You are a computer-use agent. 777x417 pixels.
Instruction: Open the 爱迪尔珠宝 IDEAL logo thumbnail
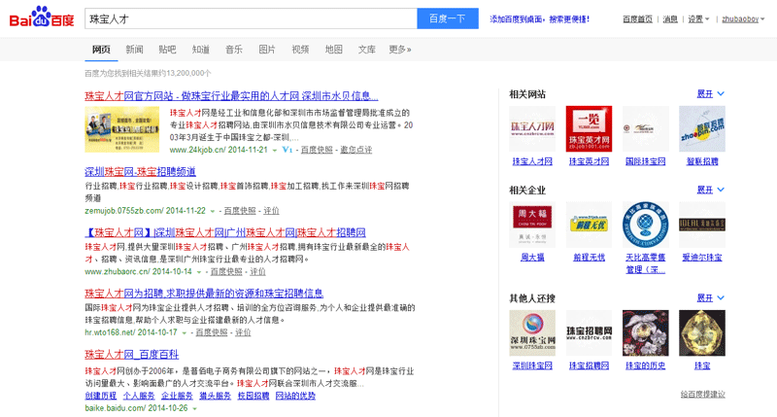[x=701, y=225]
